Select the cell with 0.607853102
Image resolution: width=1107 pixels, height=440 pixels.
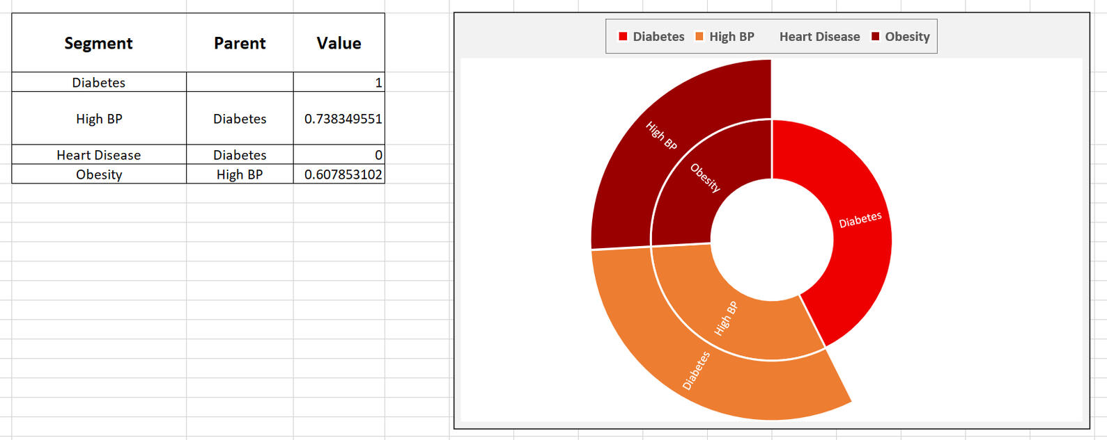click(339, 174)
